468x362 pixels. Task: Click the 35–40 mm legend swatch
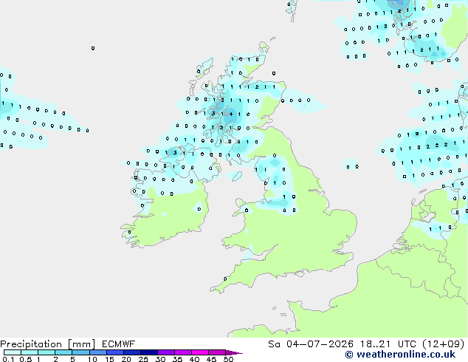(182, 352)
